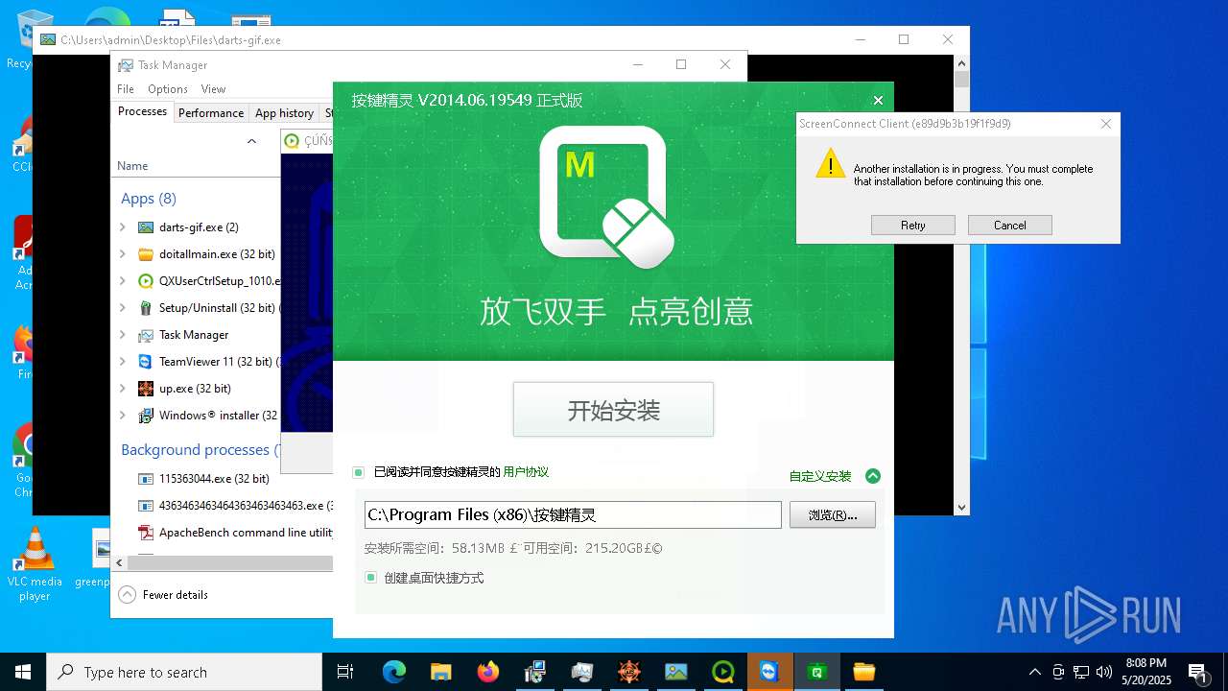Click the green Q taskbar icon
The height and width of the screenshot is (691, 1228).
tap(723, 672)
